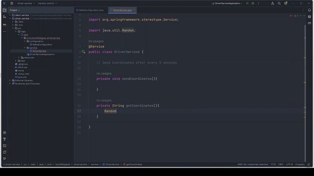
Task: Open the Services tool window icon
Action: tap(4, 132)
